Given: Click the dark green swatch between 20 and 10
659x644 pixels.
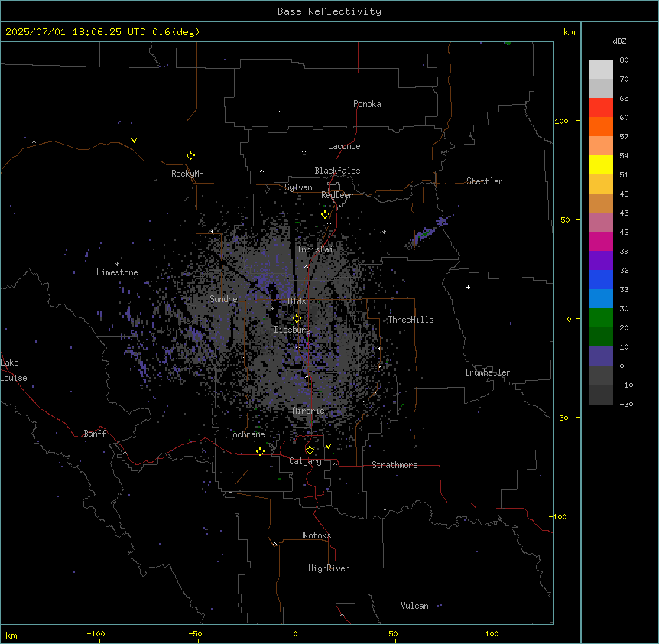Looking at the screenshot, I should pyautogui.click(x=601, y=337).
